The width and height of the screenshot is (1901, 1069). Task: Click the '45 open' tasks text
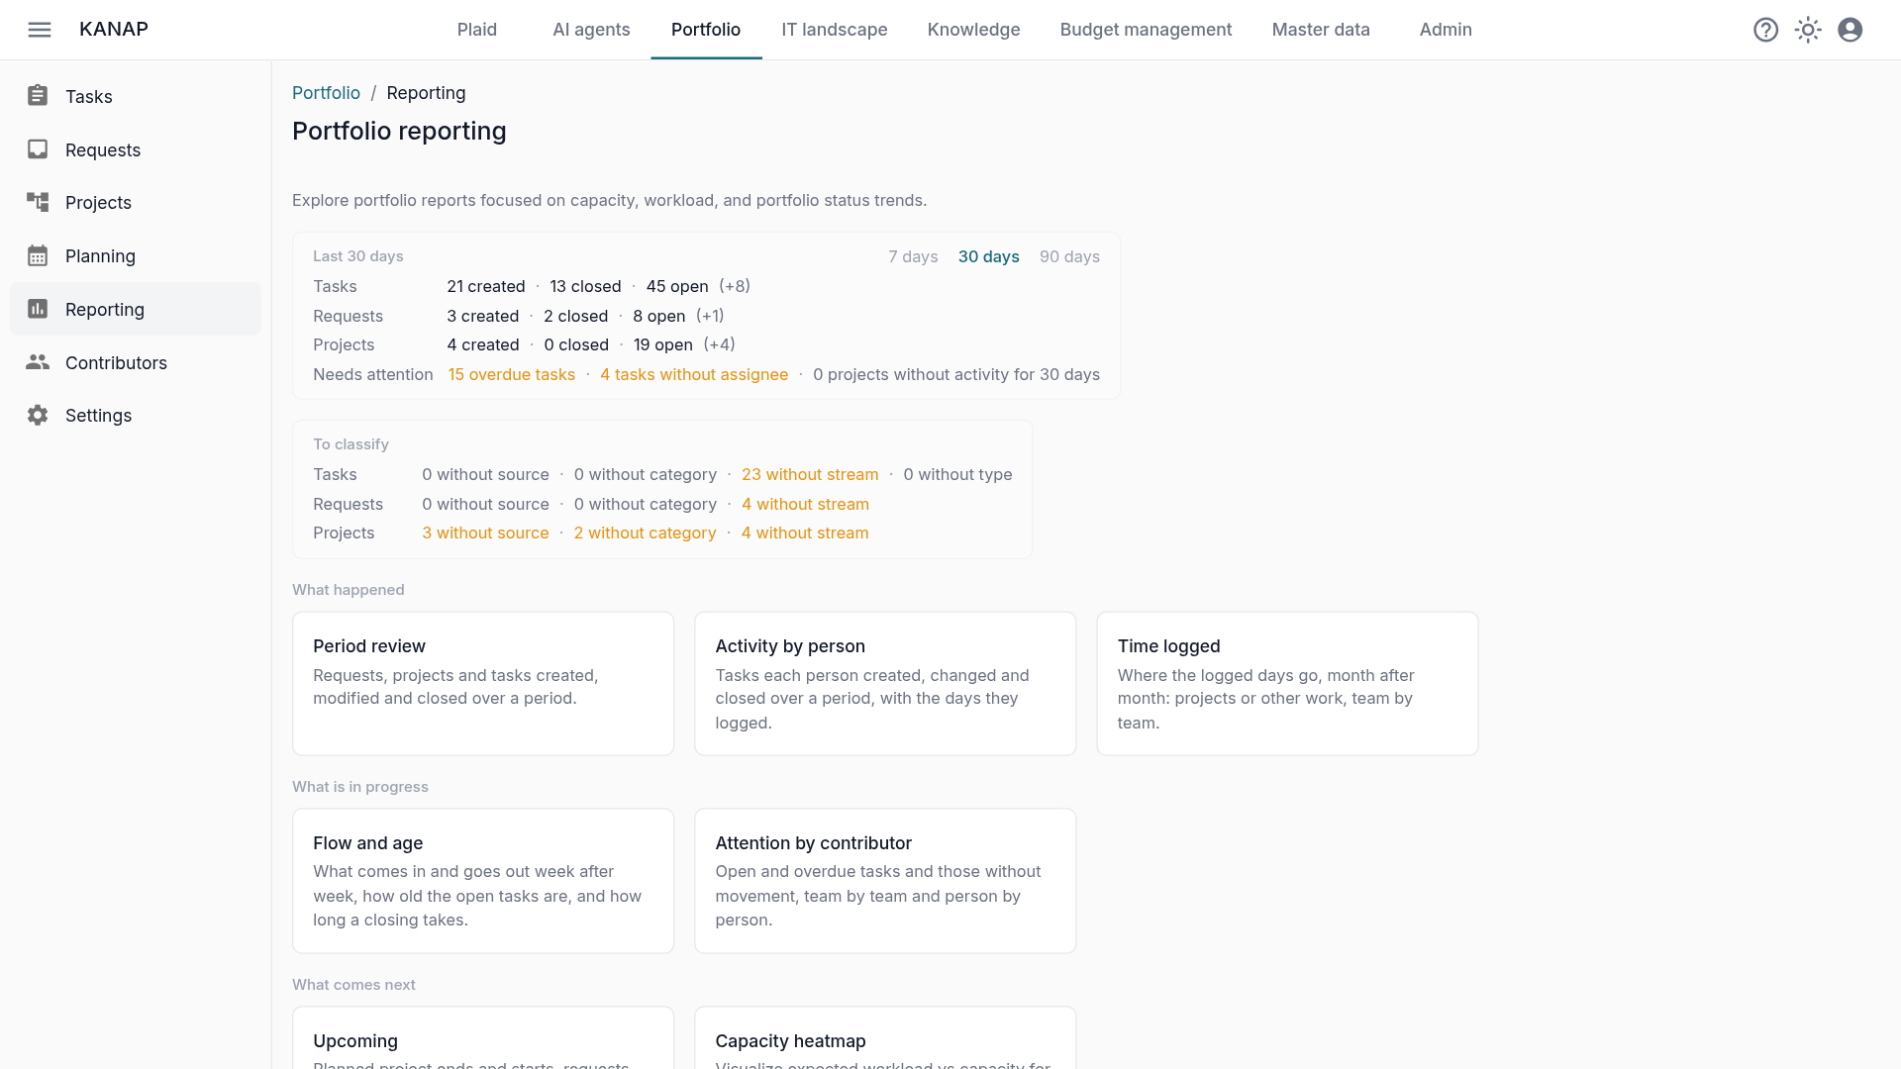click(x=677, y=286)
